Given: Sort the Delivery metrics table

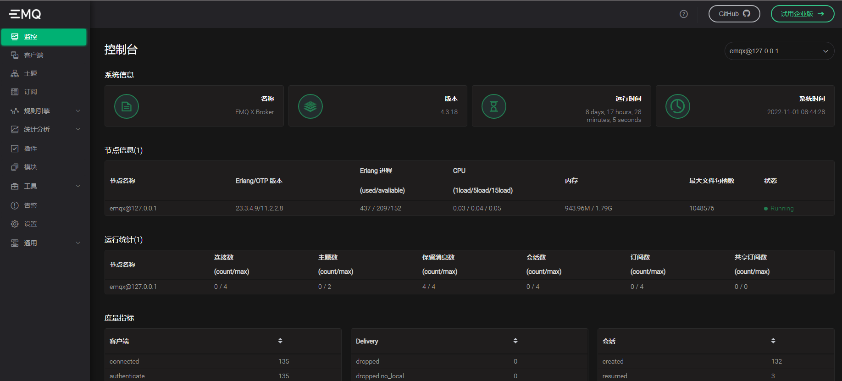Looking at the screenshot, I should click(x=515, y=341).
